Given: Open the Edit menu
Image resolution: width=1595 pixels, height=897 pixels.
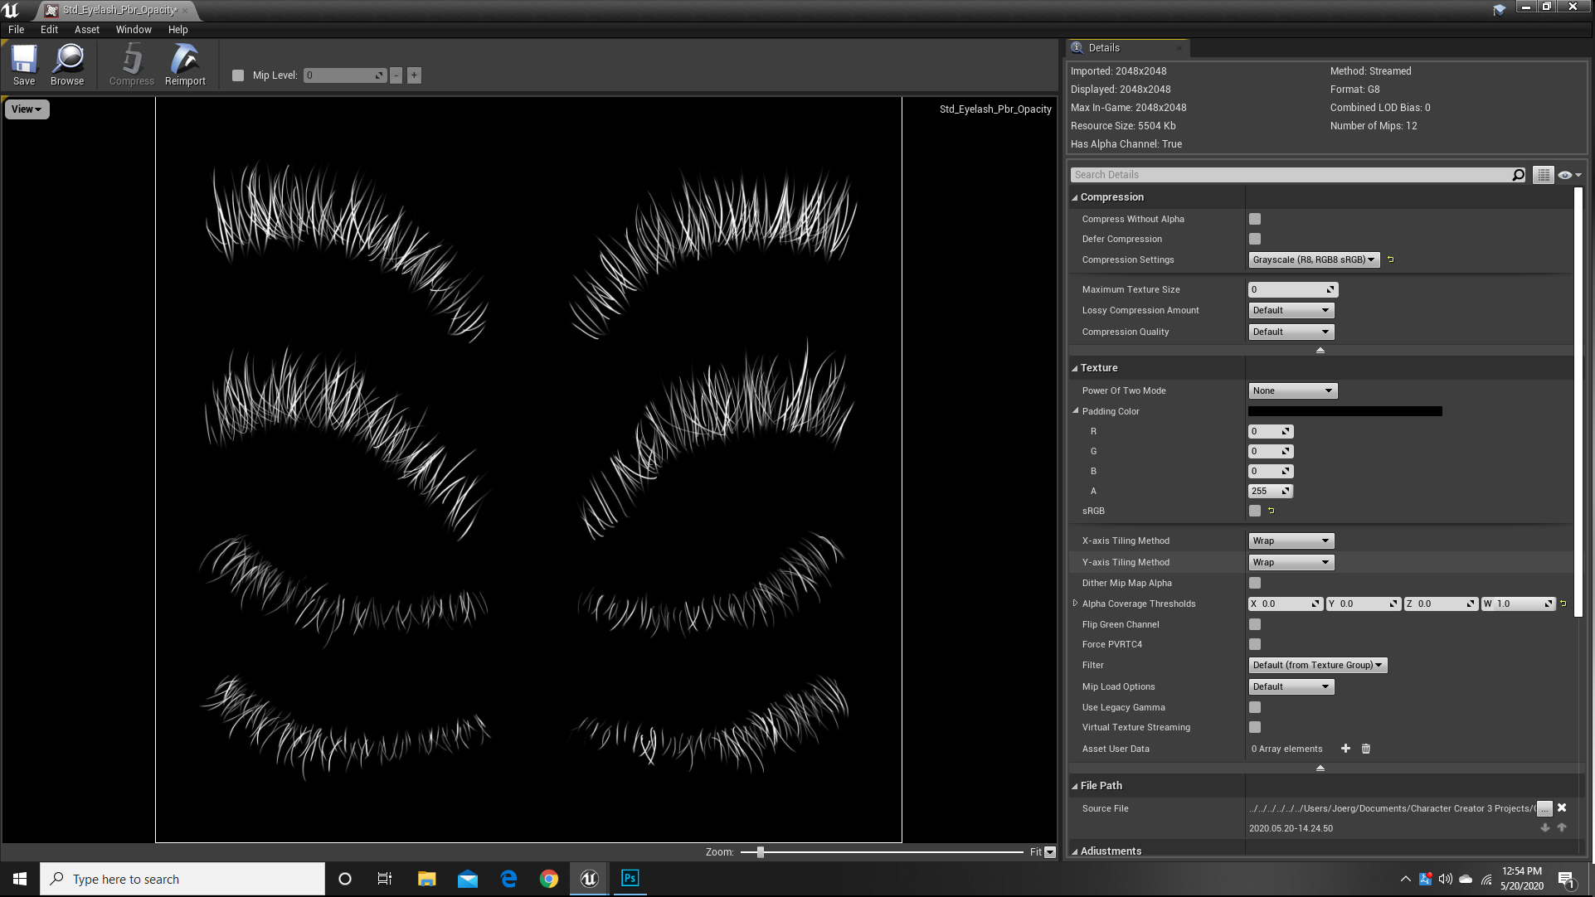Looking at the screenshot, I should [49, 30].
